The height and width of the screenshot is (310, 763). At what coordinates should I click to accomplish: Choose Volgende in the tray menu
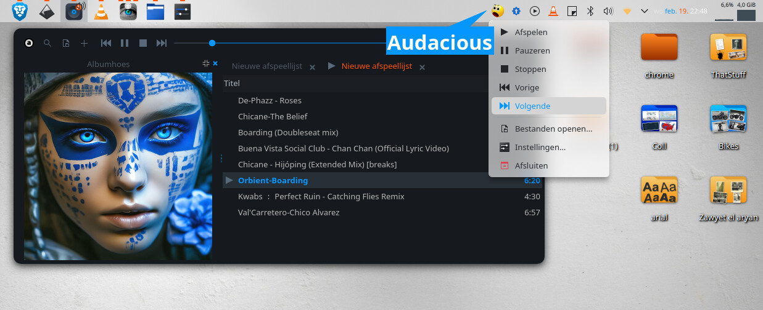[x=549, y=106]
